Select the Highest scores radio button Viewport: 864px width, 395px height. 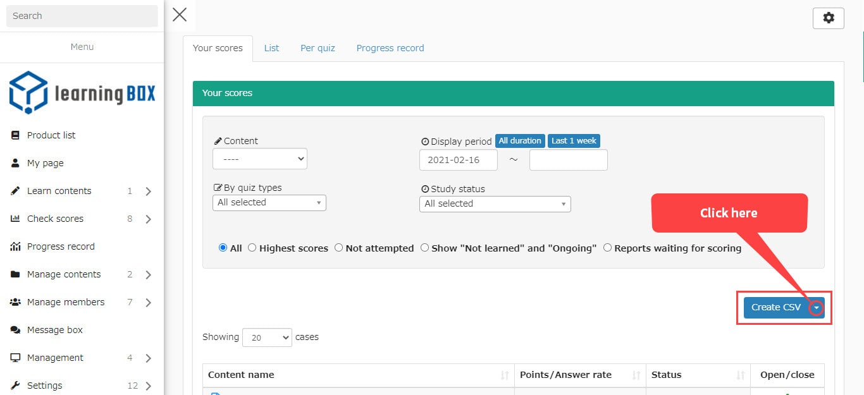[x=252, y=248]
